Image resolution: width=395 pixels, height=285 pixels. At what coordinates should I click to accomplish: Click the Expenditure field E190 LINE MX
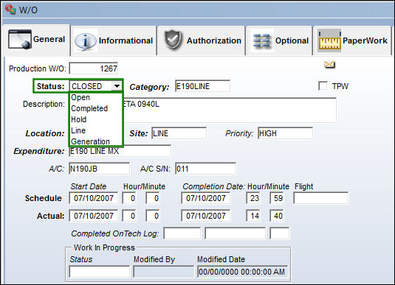pos(120,151)
